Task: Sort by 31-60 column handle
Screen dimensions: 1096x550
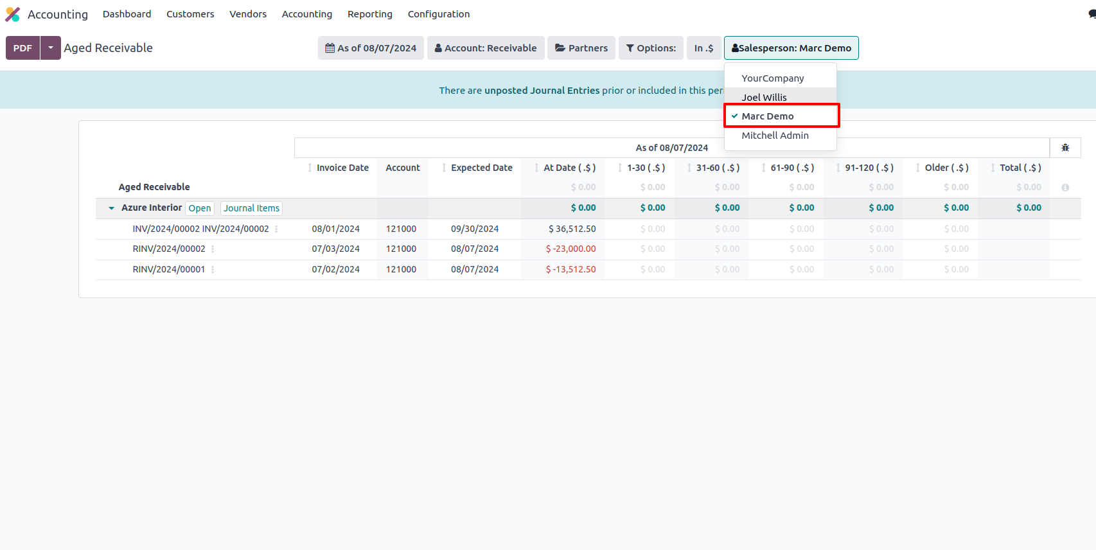Action: tap(689, 168)
